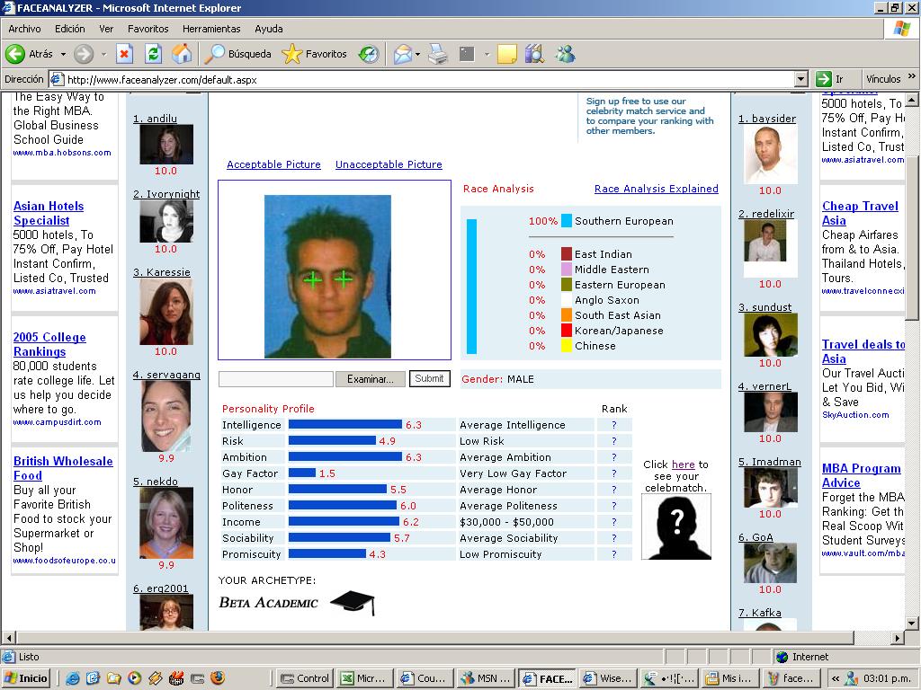This screenshot has width=921, height=690.
Task: Open the '3. sundust' member link
Action: tap(765, 307)
